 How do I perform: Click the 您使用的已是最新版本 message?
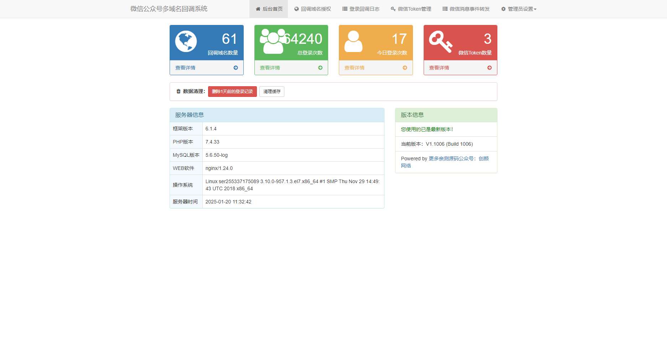[x=427, y=129]
